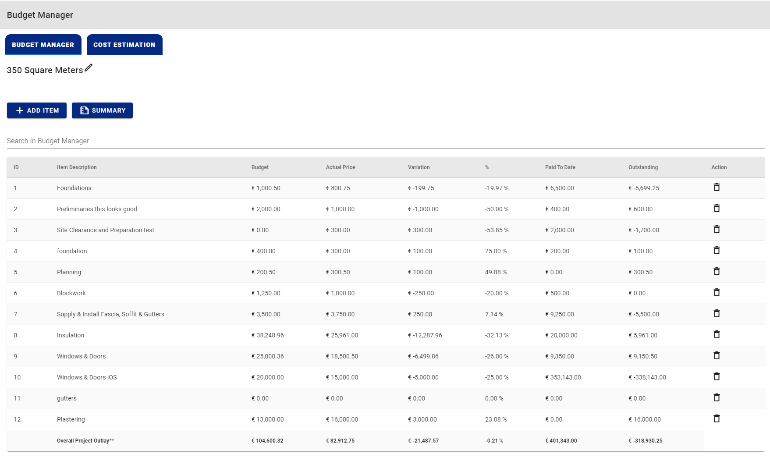Select the Item Description column header
The image size is (770, 457).
[x=77, y=167]
